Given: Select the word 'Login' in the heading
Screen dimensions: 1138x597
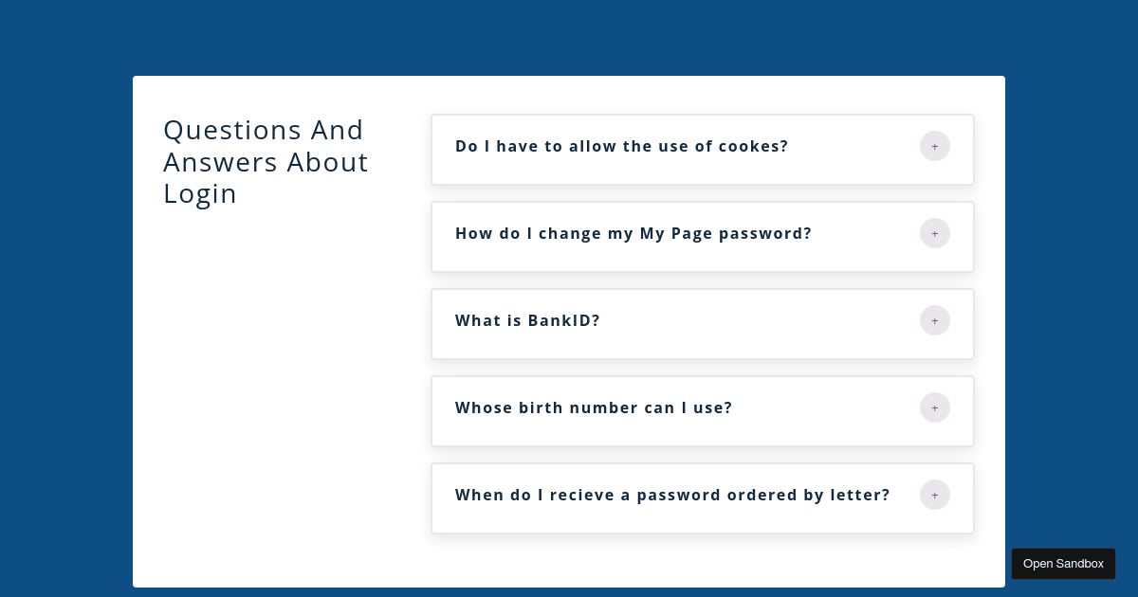Looking at the screenshot, I should tap(200, 194).
